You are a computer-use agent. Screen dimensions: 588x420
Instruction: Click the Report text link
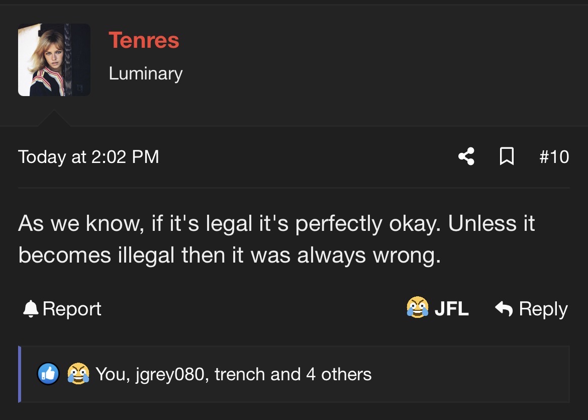coord(72,309)
